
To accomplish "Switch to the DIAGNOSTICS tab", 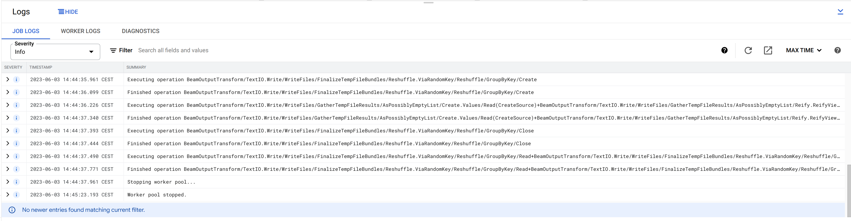I will 141,31.
